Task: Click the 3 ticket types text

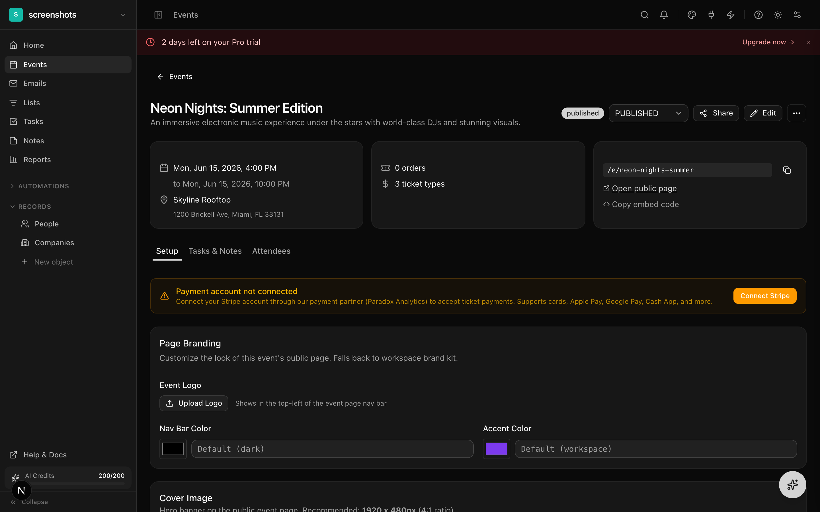Action: (419, 184)
